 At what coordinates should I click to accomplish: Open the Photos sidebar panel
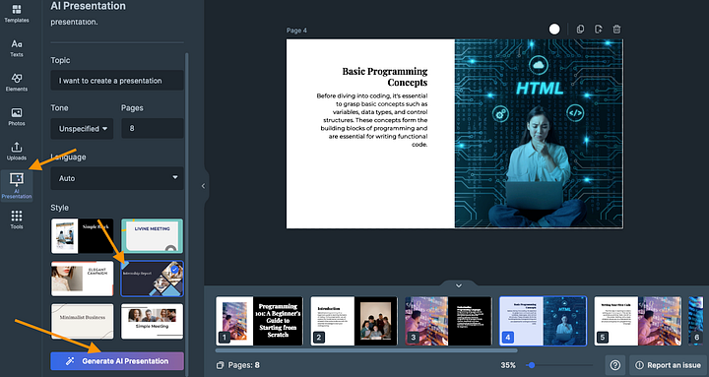[17, 116]
